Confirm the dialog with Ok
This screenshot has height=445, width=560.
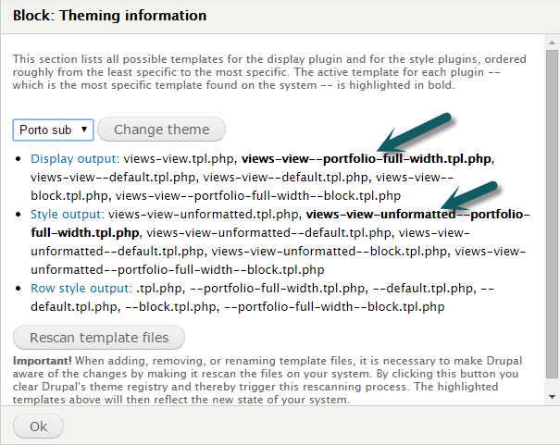tap(38, 426)
